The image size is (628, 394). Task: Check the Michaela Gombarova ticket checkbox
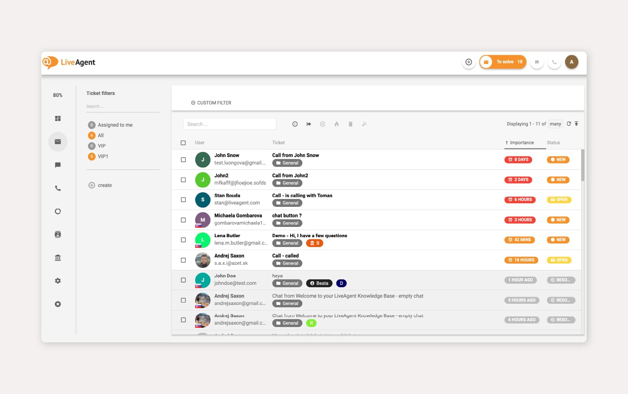click(x=183, y=220)
